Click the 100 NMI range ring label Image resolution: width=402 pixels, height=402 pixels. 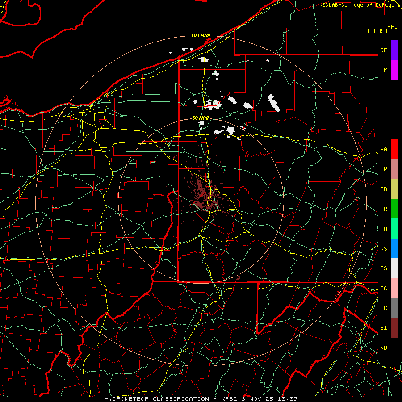[x=201, y=35]
